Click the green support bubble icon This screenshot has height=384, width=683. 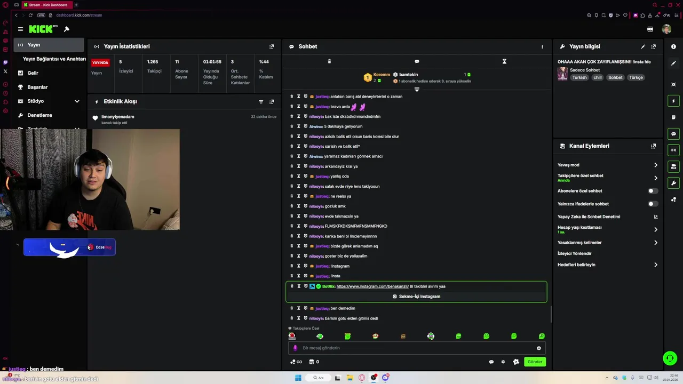[x=670, y=358]
